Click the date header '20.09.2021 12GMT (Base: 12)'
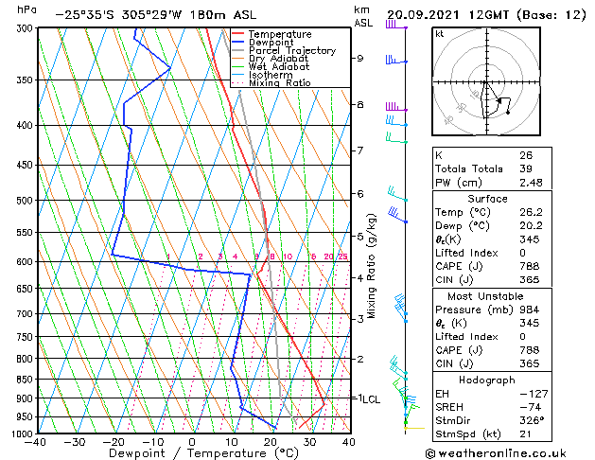The image size is (595, 460). pos(486,15)
